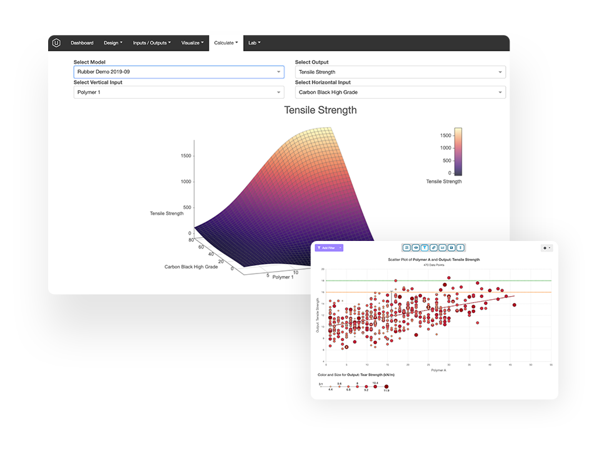Viewport: 594px width, 450px height.
Task: Click the 'Carbon Black High Grade' axis label
Action: tap(191, 267)
